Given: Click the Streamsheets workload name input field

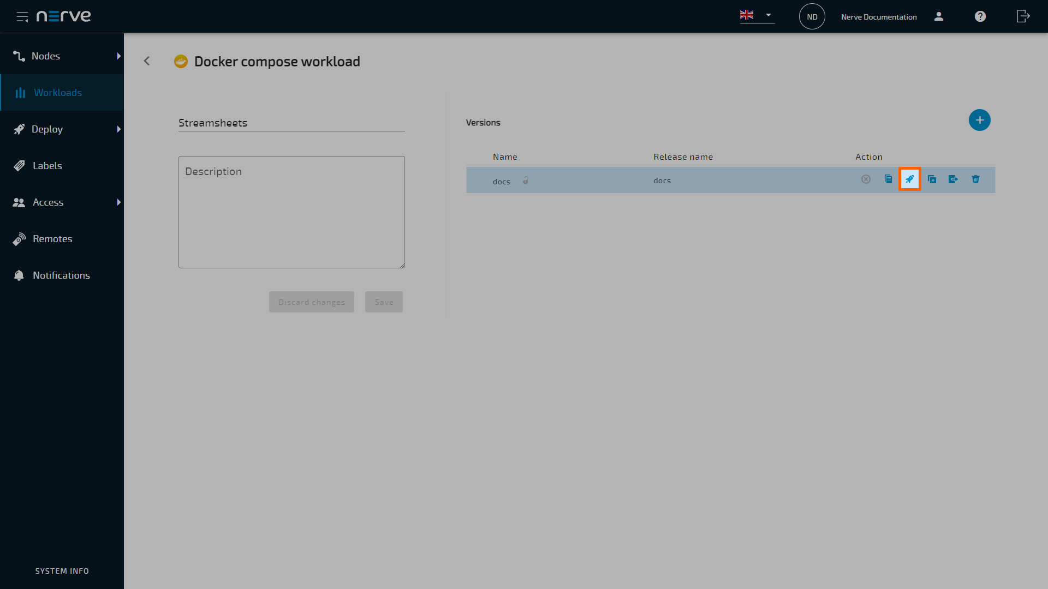Looking at the screenshot, I should pyautogui.click(x=291, y=122).
